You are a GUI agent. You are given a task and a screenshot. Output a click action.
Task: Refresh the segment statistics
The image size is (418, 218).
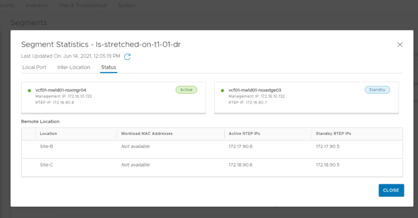point(127,57)
